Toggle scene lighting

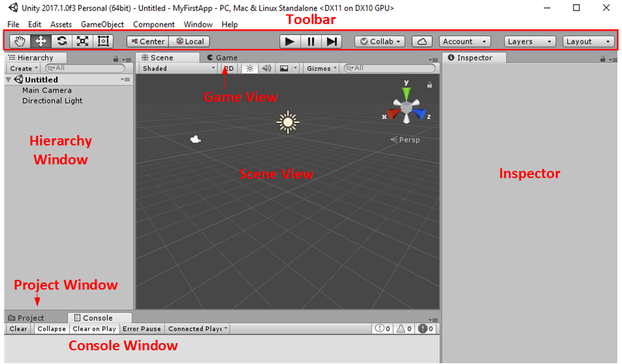(x=249, y=68)
